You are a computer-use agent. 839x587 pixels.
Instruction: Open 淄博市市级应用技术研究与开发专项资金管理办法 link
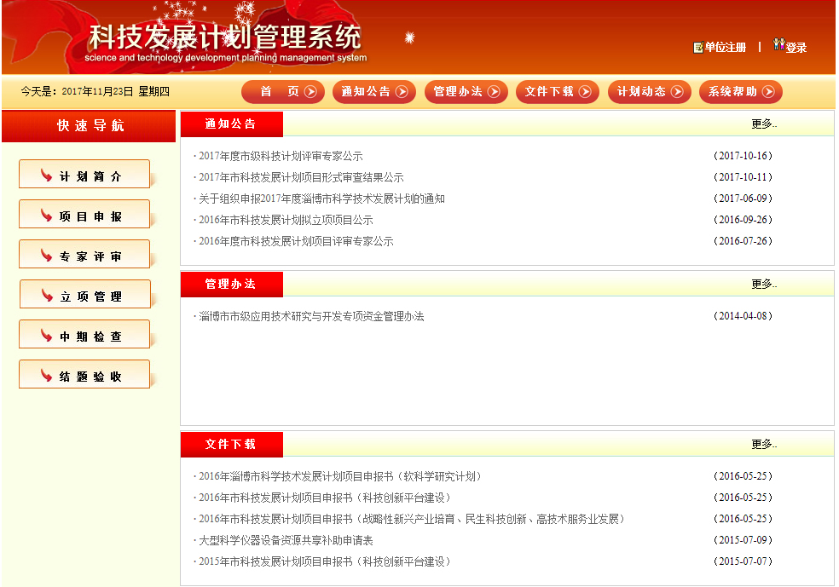(311, 317)
